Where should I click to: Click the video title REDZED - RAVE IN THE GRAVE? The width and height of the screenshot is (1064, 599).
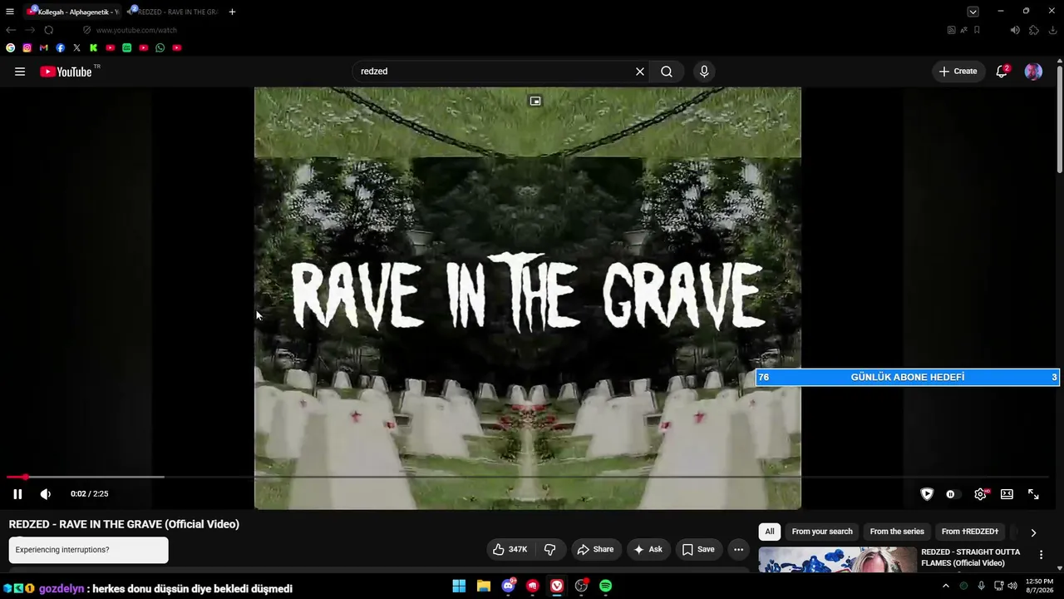tap(124, 524)
